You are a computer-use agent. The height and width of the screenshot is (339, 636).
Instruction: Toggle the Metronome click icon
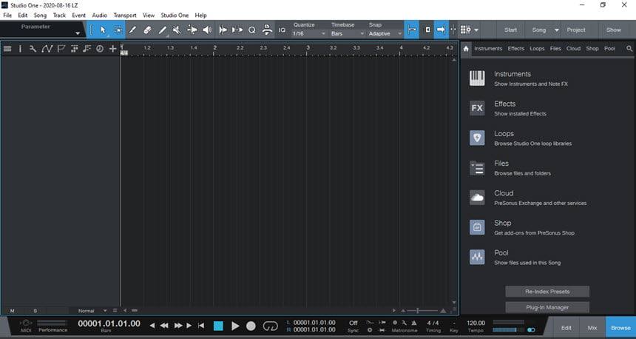pos(413,323)
